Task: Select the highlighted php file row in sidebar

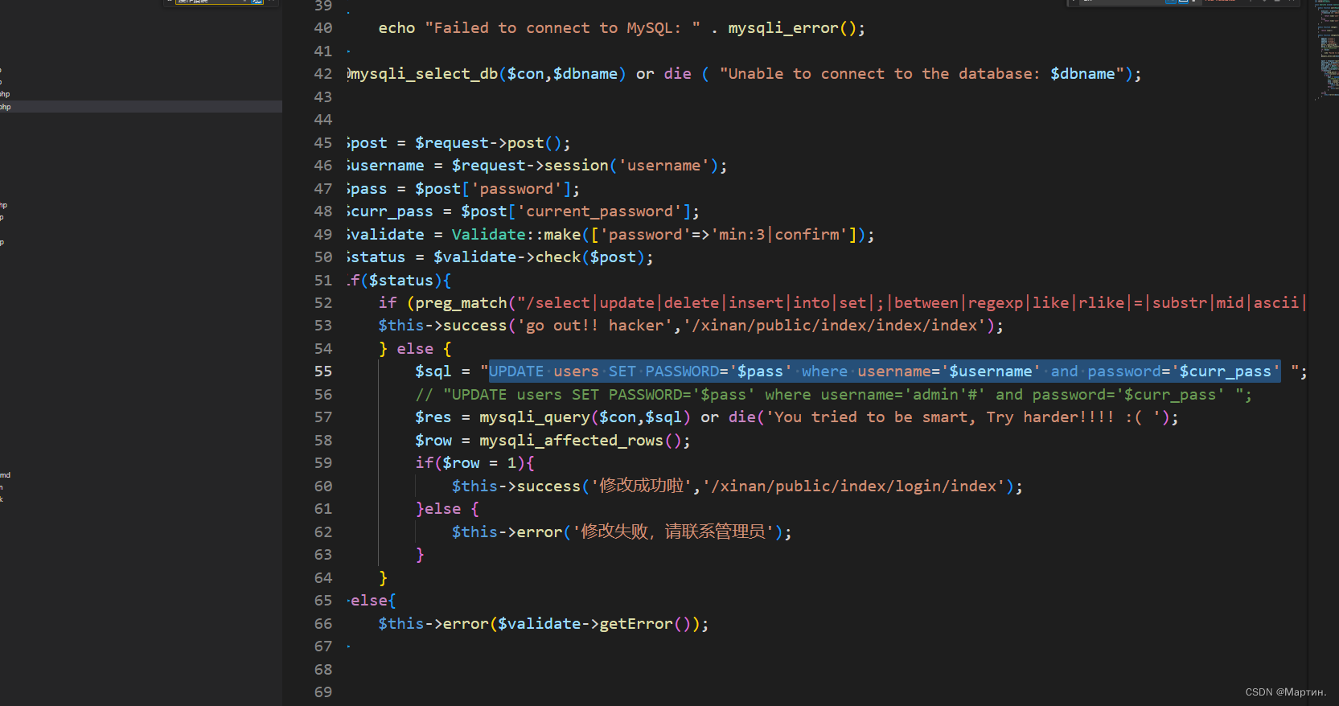Action: click(x=141, y=106)
